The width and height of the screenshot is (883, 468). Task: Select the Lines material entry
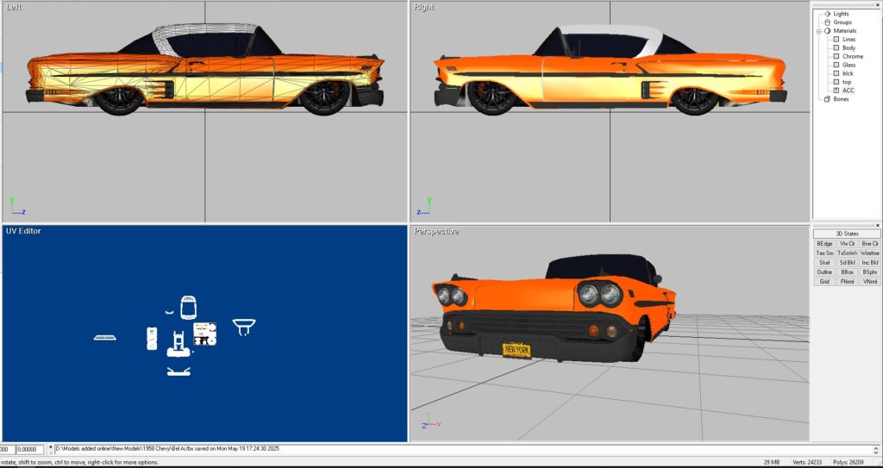(849, 39)
